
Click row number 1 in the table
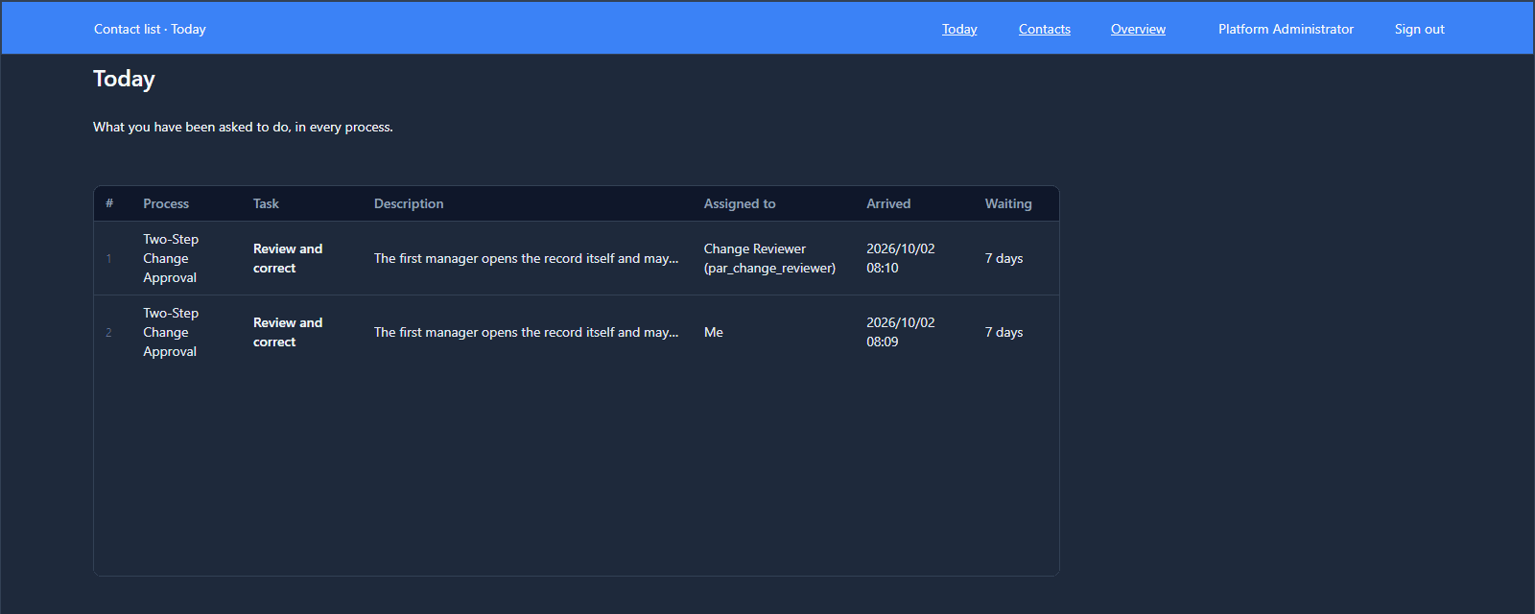(108, 258)
